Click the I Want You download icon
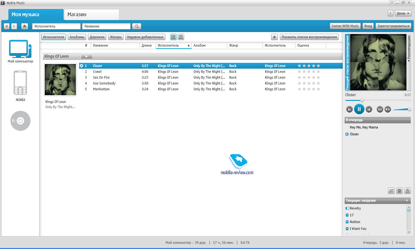 347,229
